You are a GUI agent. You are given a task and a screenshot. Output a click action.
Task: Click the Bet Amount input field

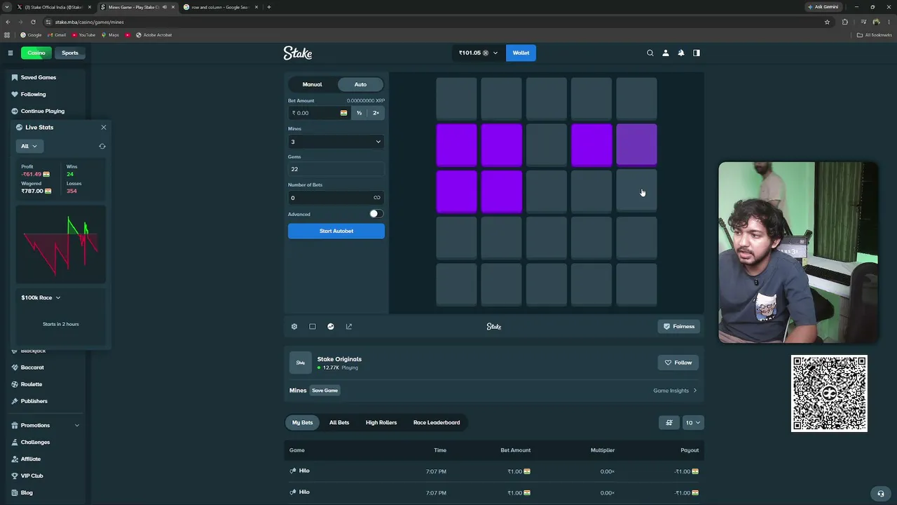pos(319,113)
